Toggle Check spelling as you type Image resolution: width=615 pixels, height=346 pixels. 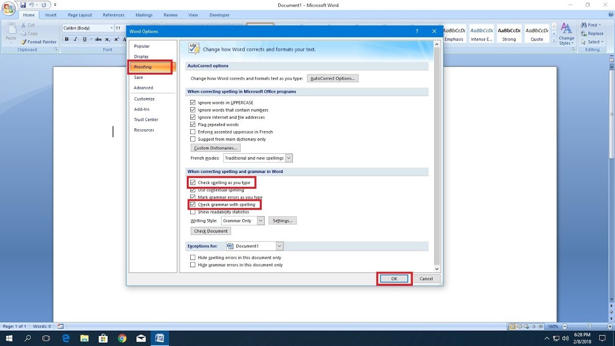click(x=193, y=183)
